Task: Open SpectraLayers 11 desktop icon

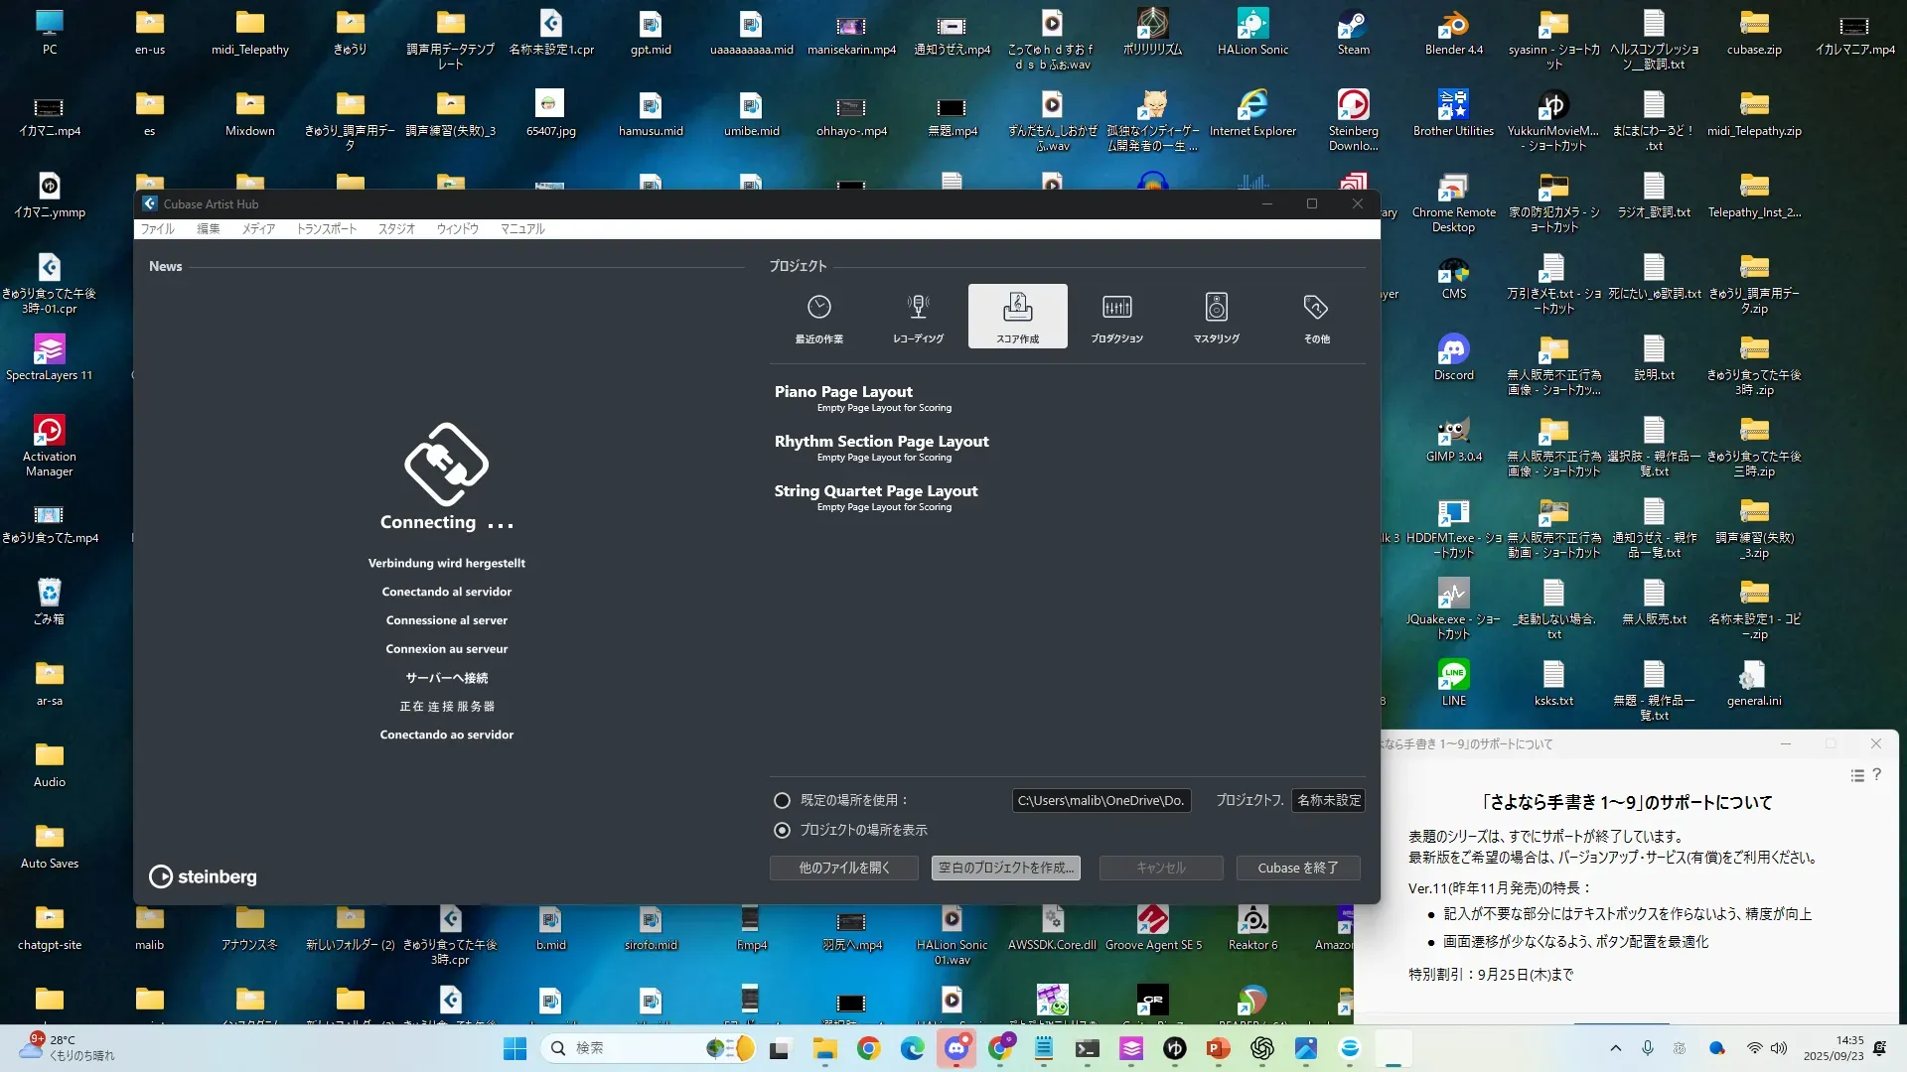Action: click(49, 350)
